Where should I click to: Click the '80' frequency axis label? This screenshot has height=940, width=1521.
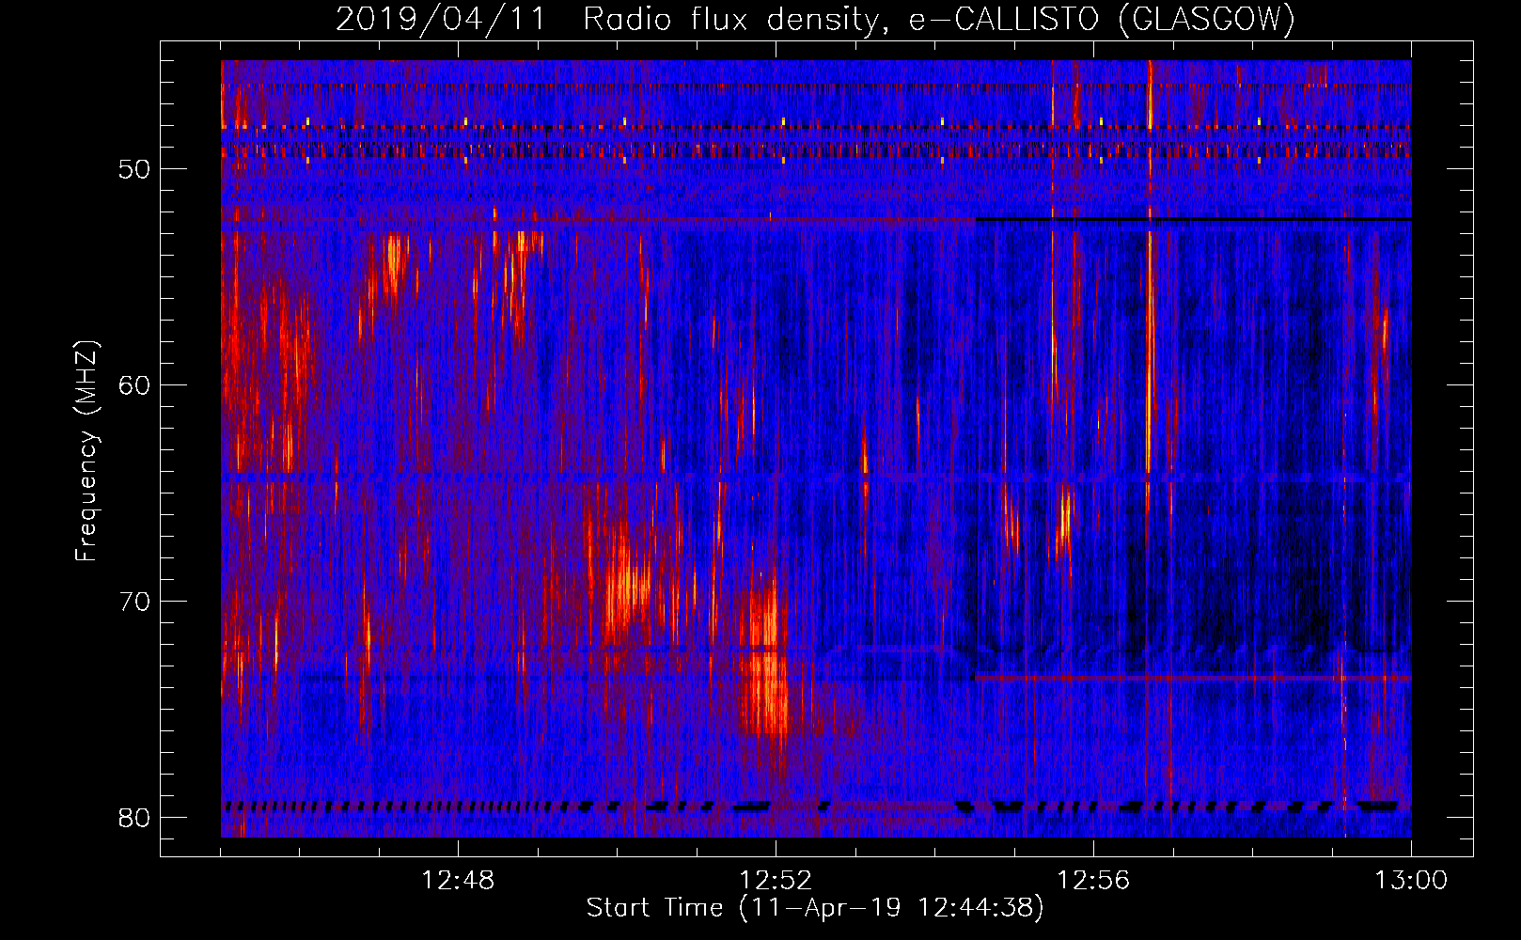[x=135, y=818]
